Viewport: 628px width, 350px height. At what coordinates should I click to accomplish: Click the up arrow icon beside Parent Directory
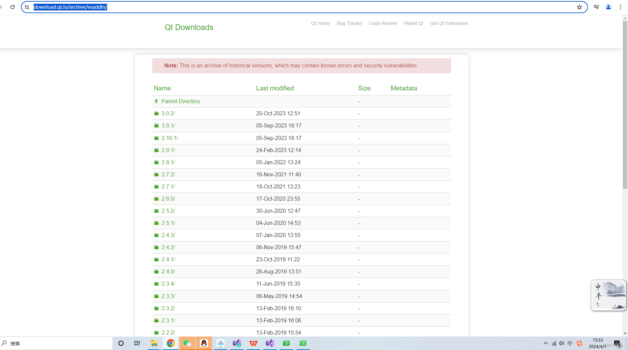[156, 101]
